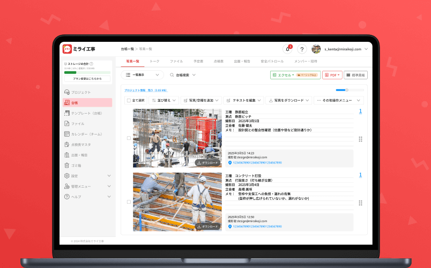
Task: Toggle the 全て選択 checkbox
Action: pos(128,100)
